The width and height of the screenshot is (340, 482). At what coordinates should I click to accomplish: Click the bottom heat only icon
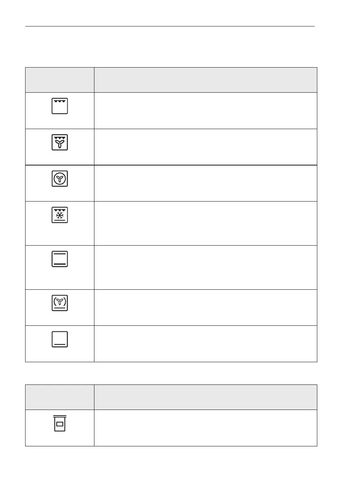click(x=60, y=339)
